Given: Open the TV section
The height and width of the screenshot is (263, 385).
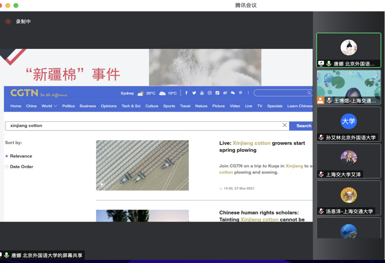Looking at the screenshot, I should pyautogui.click(x=260, y=106).
